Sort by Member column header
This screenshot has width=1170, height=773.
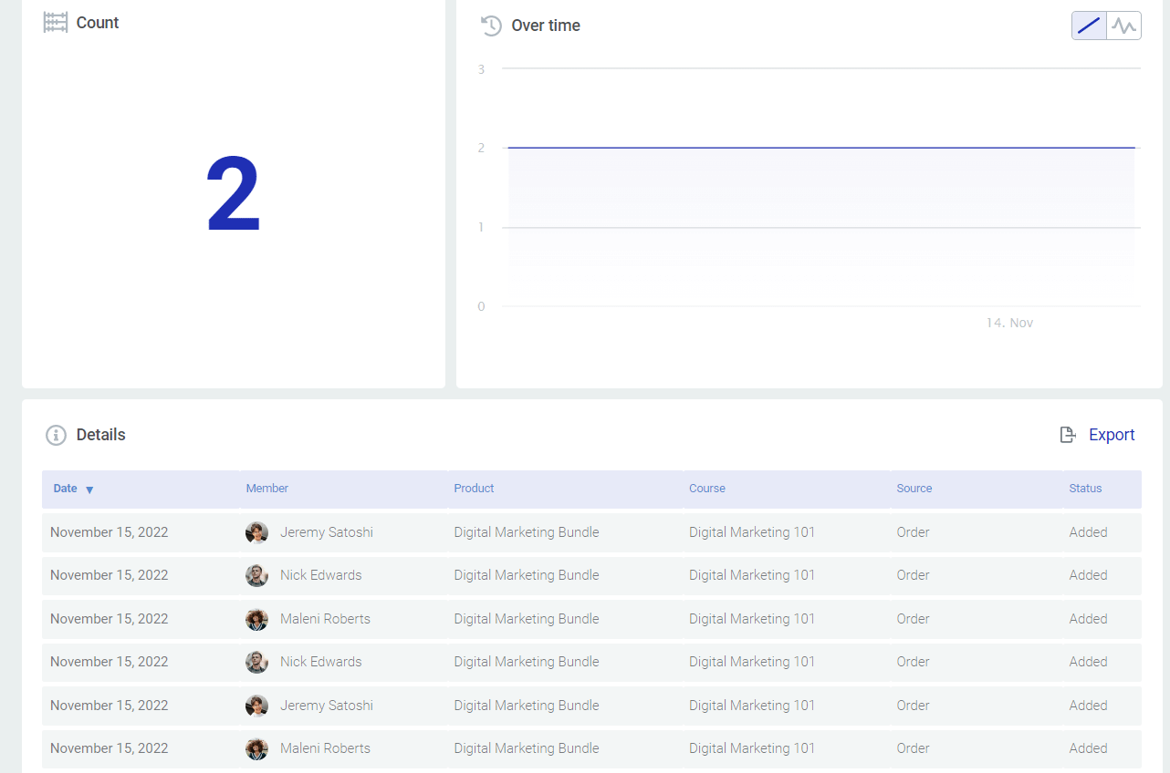point(266,489)
